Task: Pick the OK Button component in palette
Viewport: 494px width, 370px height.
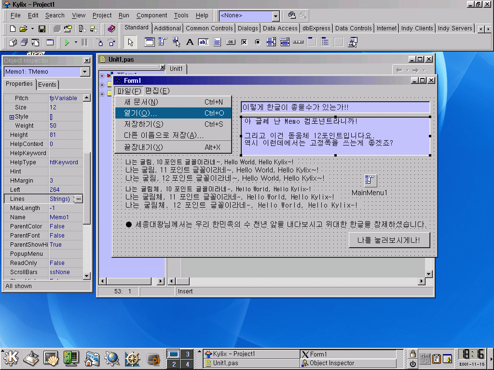Action: click(x=231, y=42)
